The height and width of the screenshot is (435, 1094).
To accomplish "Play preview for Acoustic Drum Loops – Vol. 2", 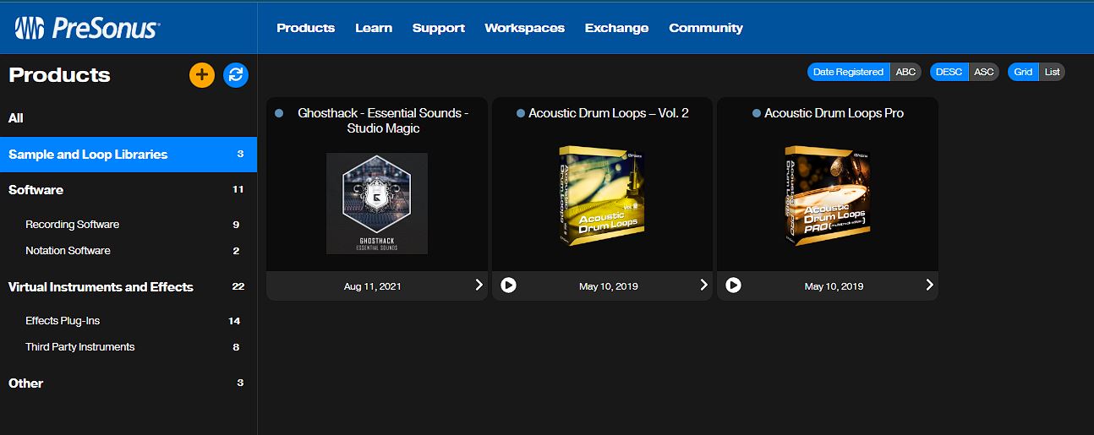I will [508, 285].
